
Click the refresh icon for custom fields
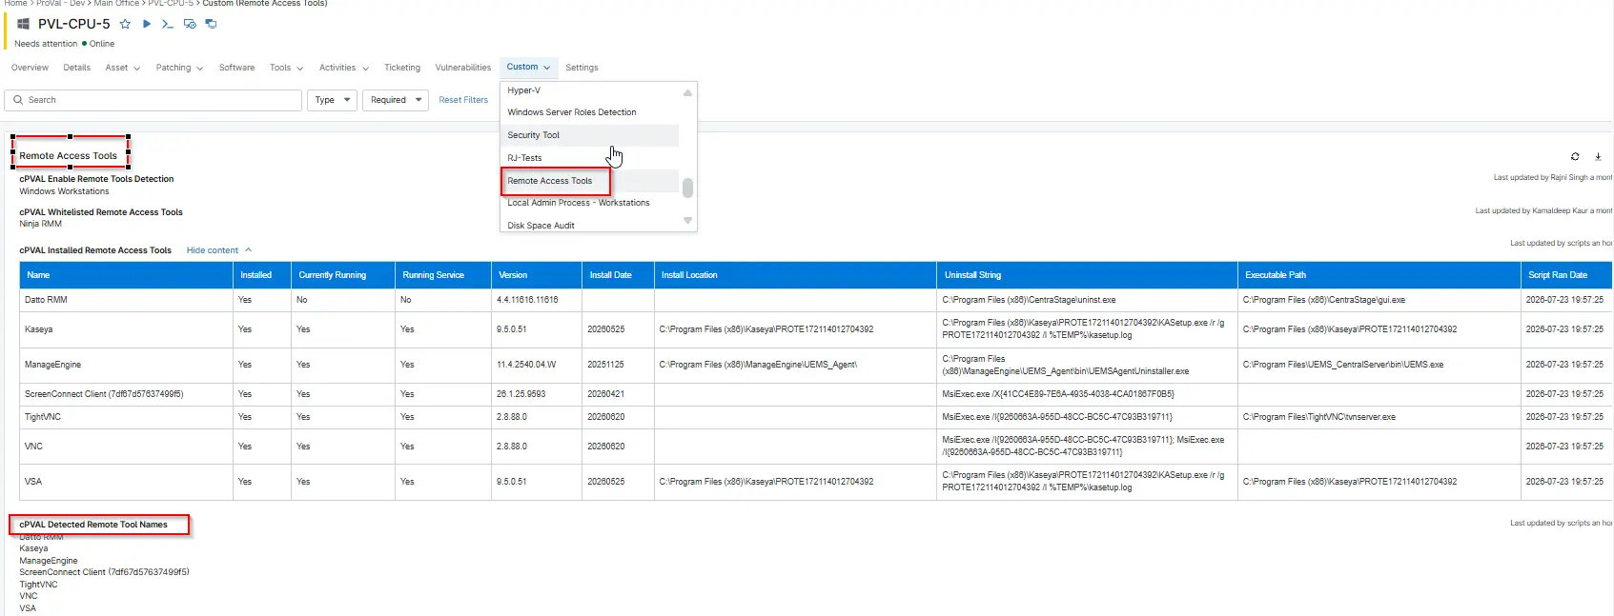pos(1575,156)
